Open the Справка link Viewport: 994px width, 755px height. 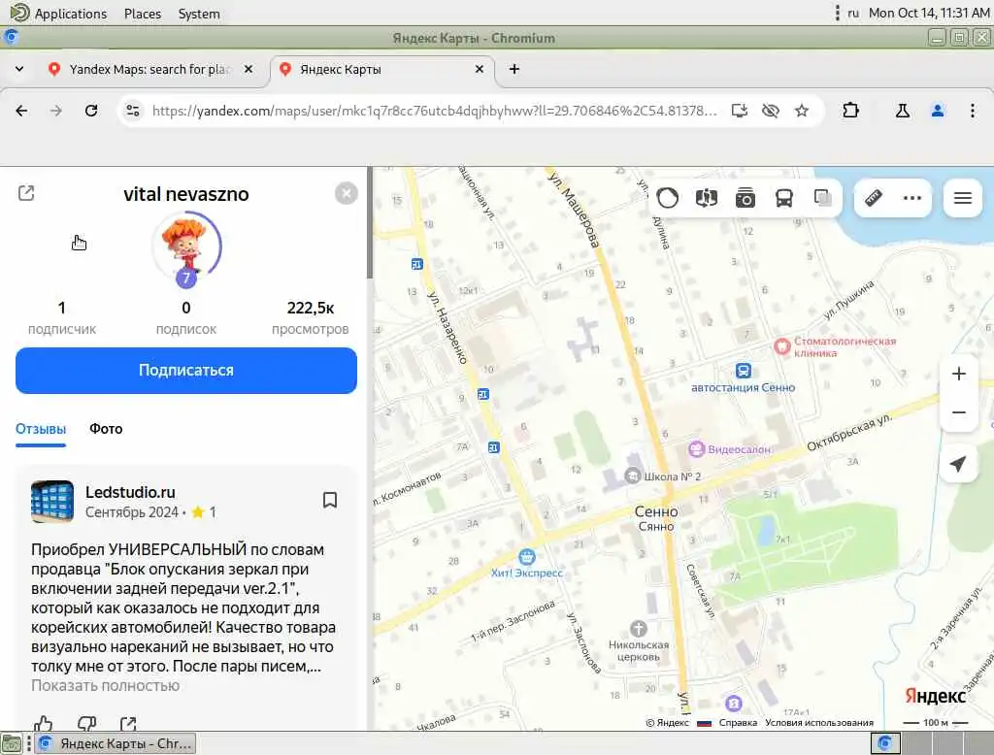(x=738, y=723)
